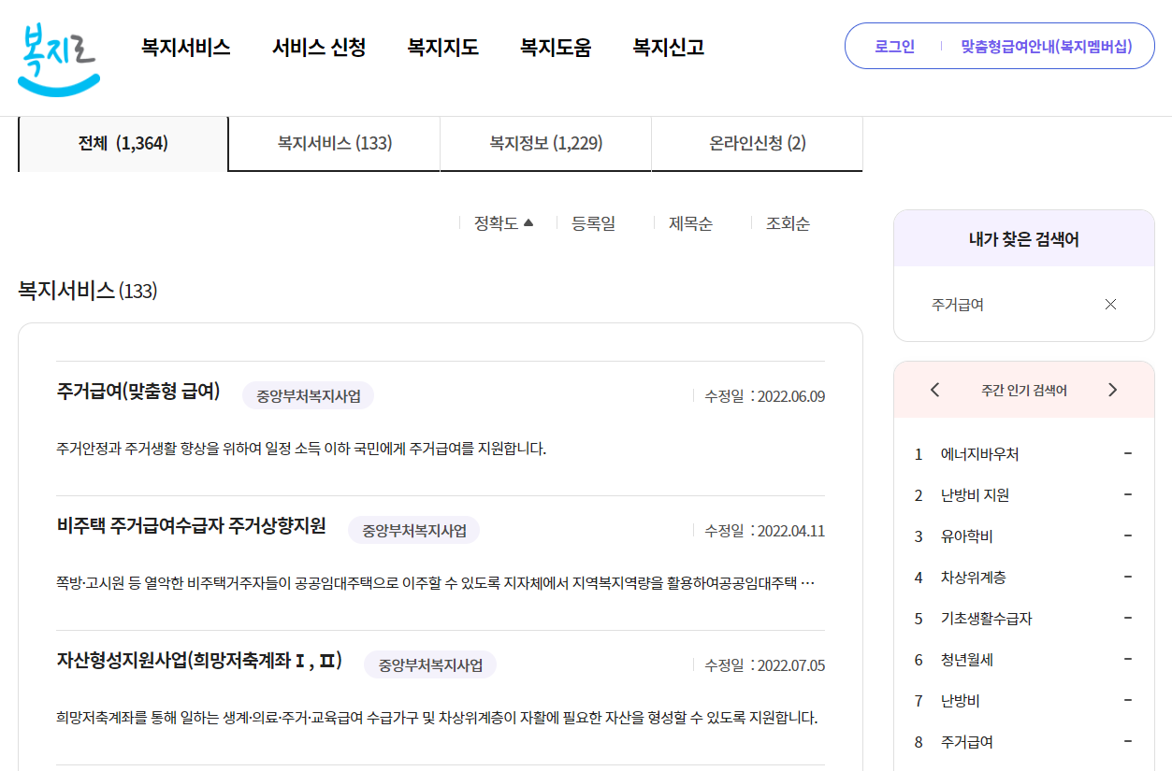Open the 서비스 신청 menu
The width and height of the screenshot is (1172, 771).
[319, 47]
